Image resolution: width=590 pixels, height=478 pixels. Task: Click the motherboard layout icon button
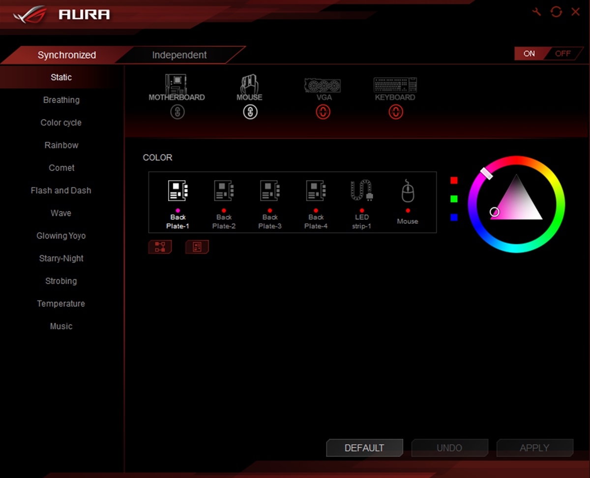pos(197,247)
